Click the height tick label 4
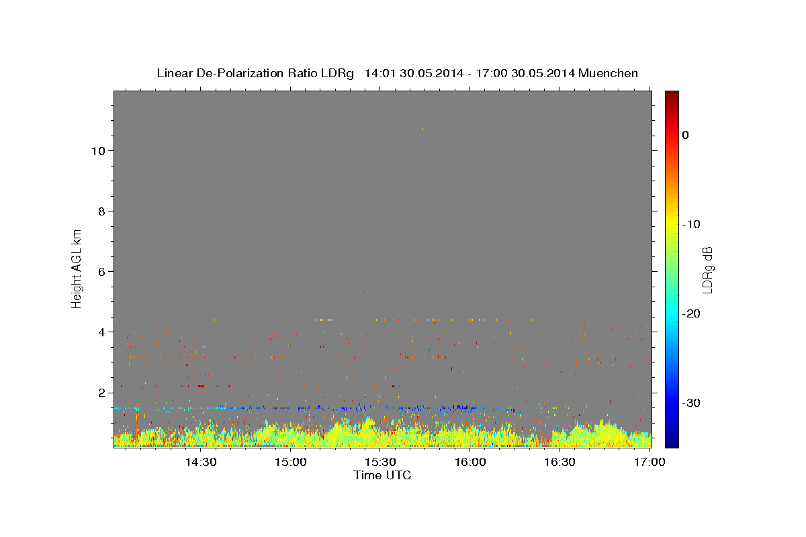This screenshot has height=537, width=806. pyautogui.click(x=101, y=332)
